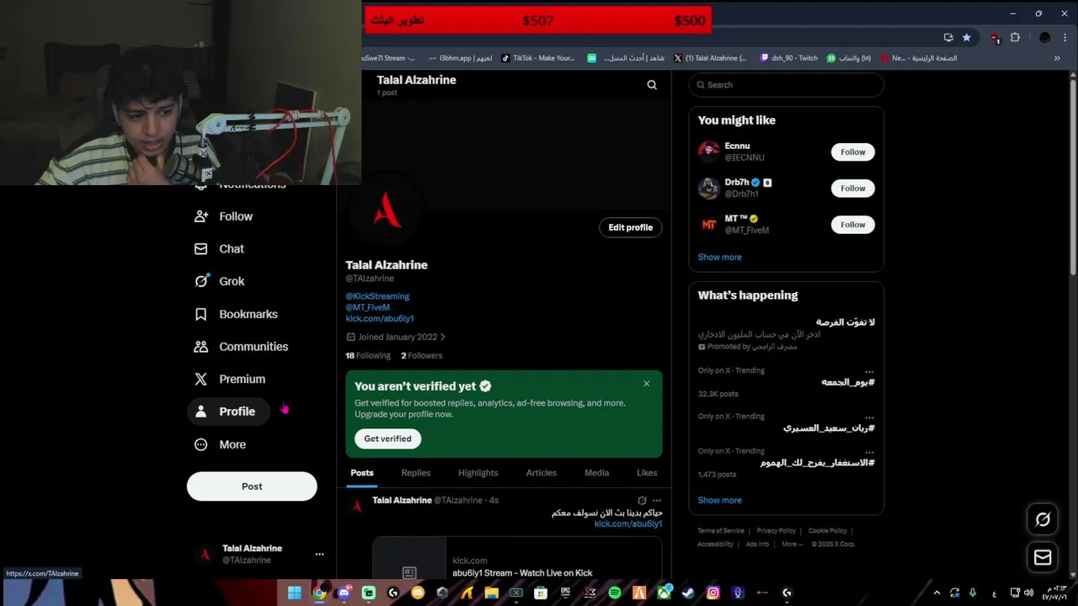Open Premium from the sidebar
Image resolution: width=1078 pixels, height=606 pixels.
point(229,379)
